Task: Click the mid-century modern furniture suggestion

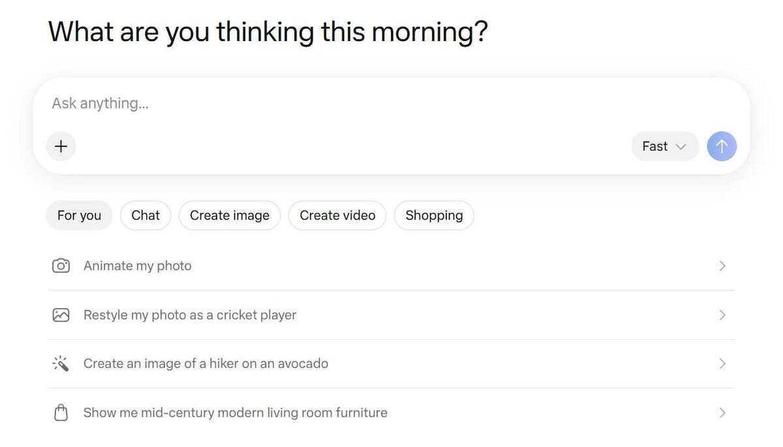Action: coord(235,412)
